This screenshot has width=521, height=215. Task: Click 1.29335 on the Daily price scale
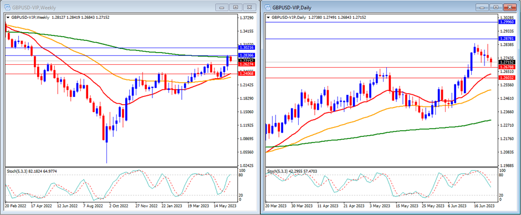click(507, 31)
